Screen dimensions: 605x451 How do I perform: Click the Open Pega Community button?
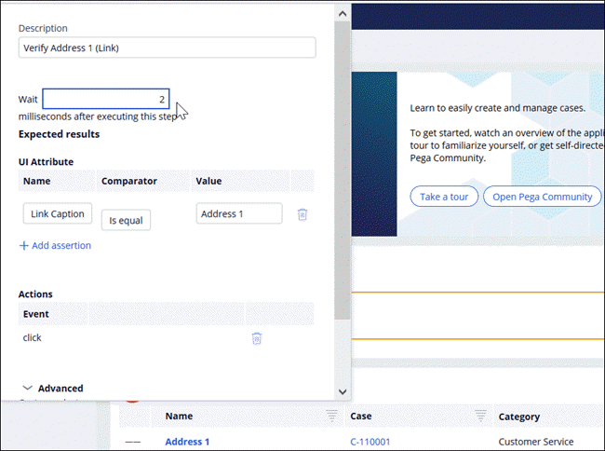(x=543, y=197)
